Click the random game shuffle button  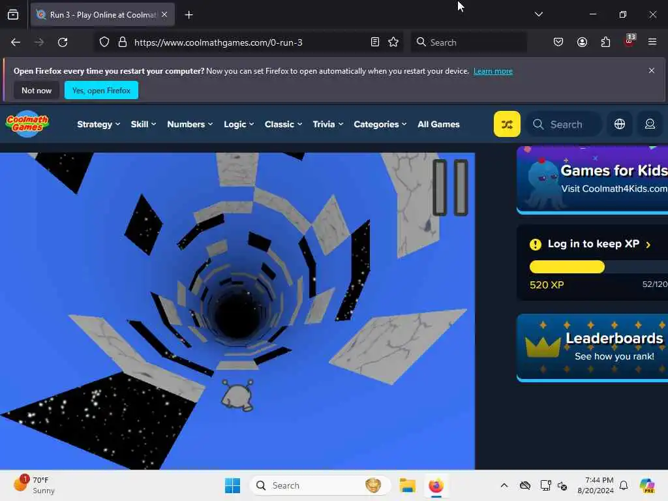(x=507, y=124)
